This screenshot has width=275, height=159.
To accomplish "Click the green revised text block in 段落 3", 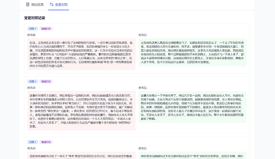I will [x=192, y=155].
